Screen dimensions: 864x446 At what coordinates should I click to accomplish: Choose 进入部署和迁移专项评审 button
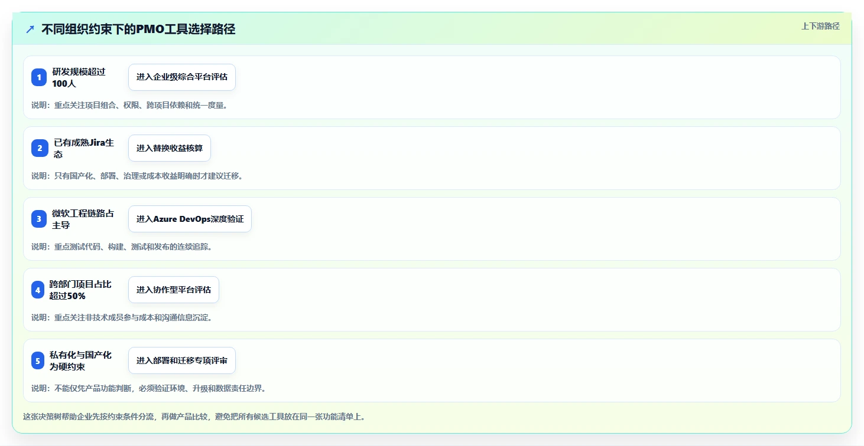[182, 360]
